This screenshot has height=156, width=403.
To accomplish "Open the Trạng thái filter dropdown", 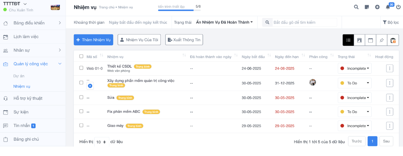I will (x=224, y=23).
